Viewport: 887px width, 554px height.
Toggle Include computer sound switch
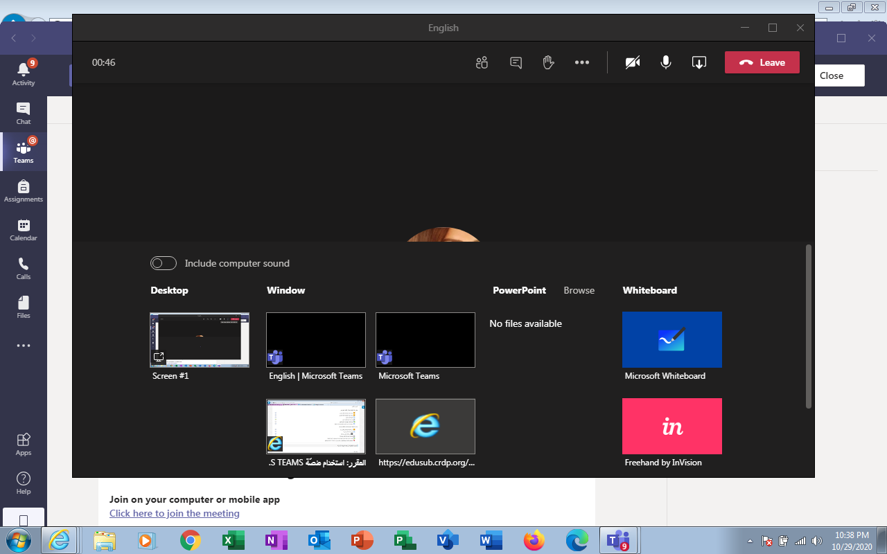164,263
